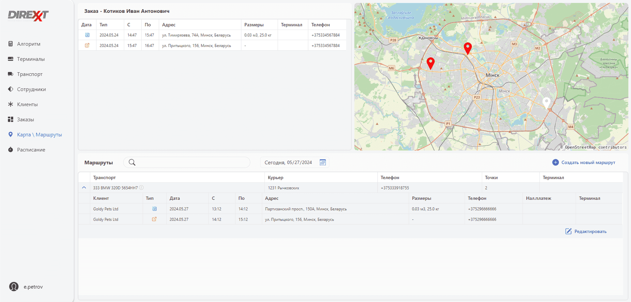Click the e.petrov user avatar
The height and width of the screenshot is (302, 631).
(14, 286)
